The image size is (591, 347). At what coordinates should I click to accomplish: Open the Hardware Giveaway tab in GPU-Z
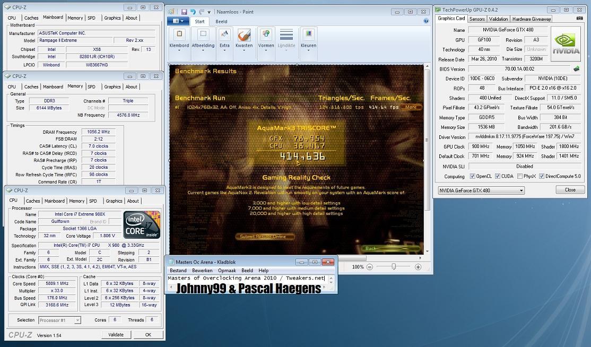(532, 19)
